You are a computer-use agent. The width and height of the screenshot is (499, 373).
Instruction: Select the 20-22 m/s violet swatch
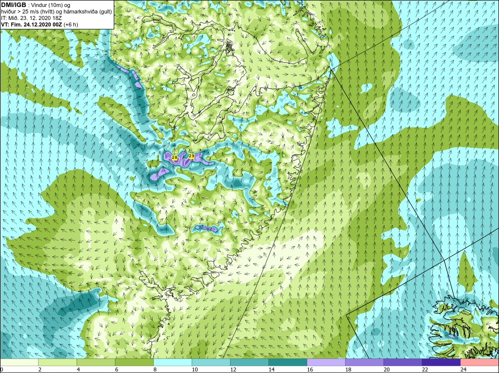point(403,363)
